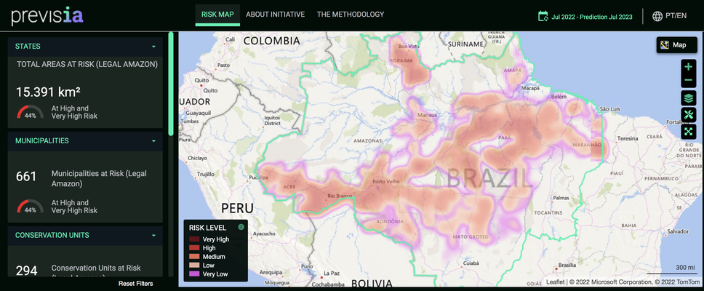Image resolution: width=704 pixels, height=291 pixels.
Task: Open The Methodology tab
Action: click(x=350, y=15)
